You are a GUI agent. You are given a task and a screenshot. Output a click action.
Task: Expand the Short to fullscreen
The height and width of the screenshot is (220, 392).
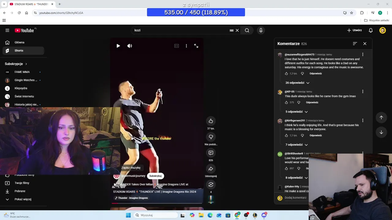point(196,46)
